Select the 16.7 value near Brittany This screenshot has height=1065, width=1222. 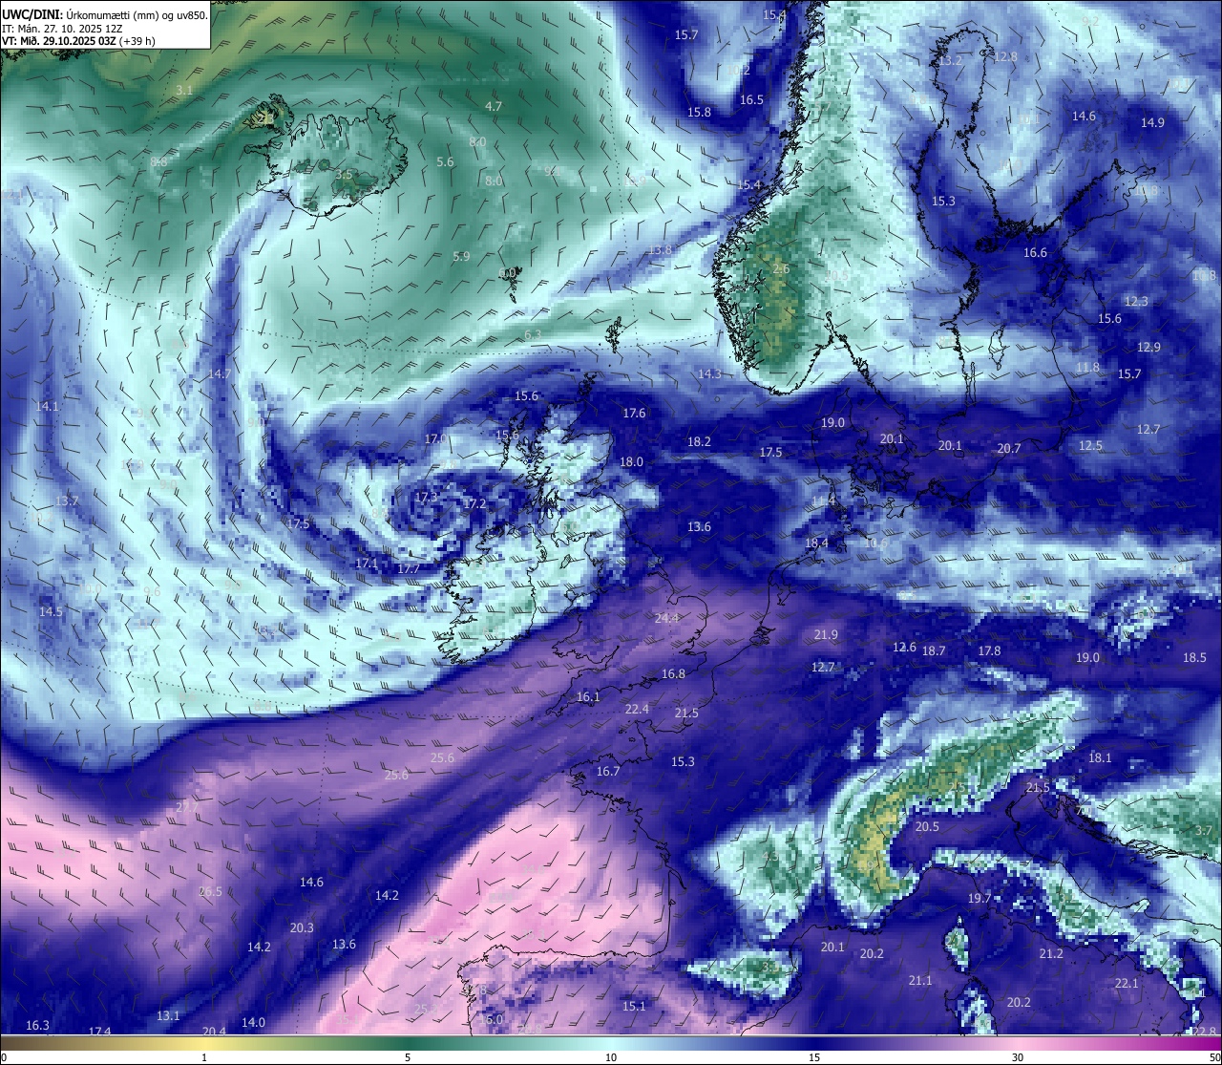pos(608,771)
